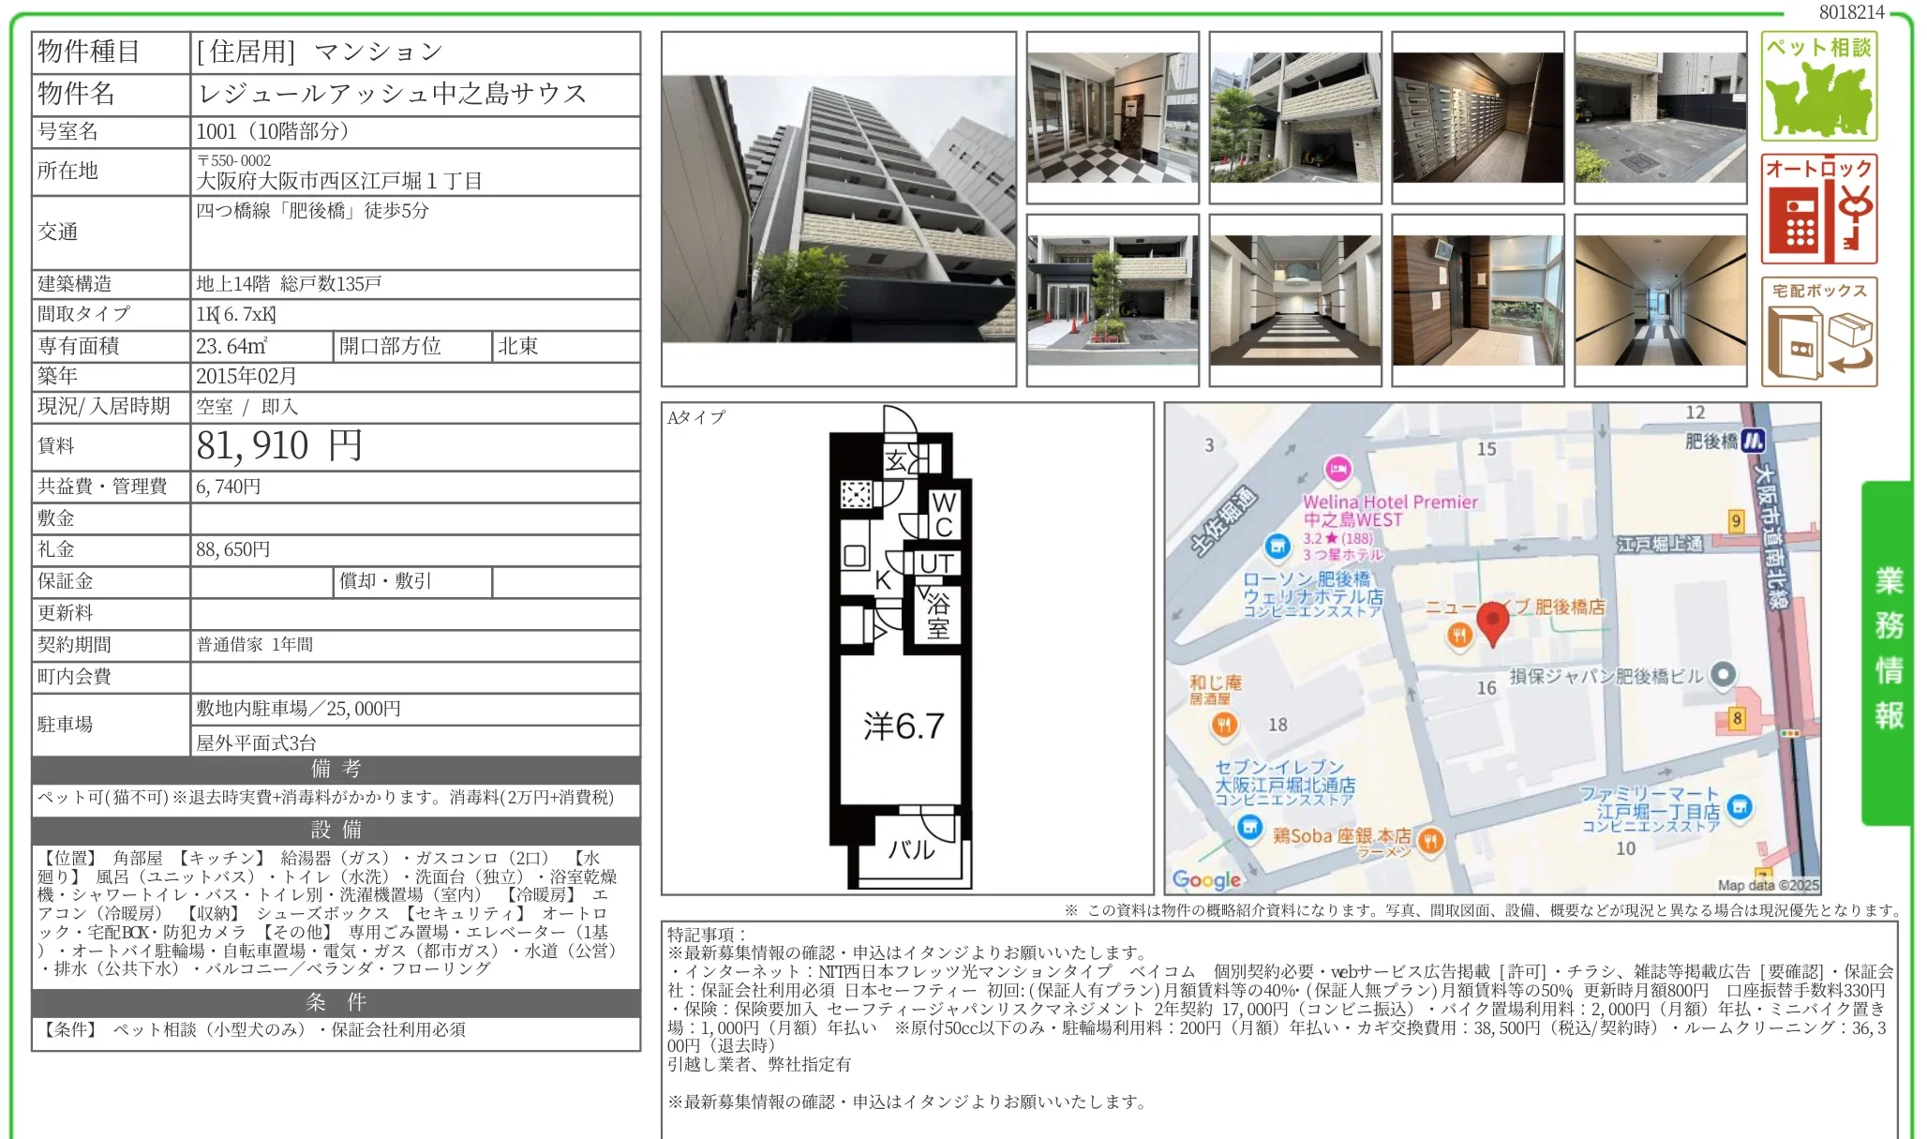Click the room number 1001（10階部分）
1927x1139 pixels.
273,131
